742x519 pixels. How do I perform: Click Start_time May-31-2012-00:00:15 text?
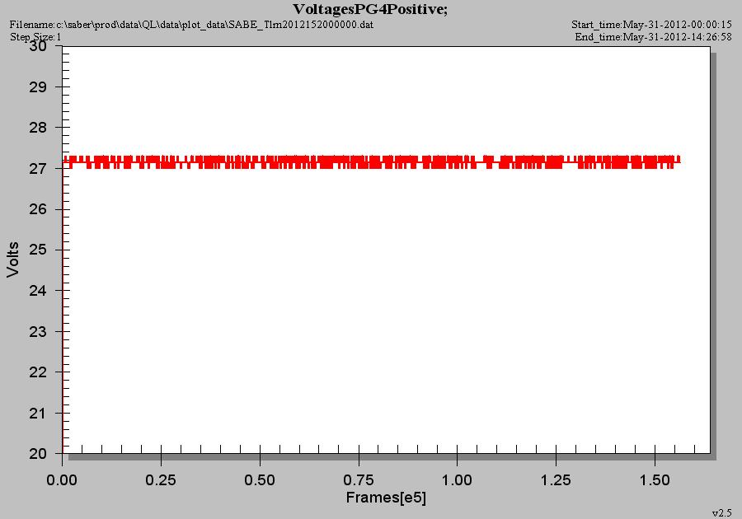[651, 24]
